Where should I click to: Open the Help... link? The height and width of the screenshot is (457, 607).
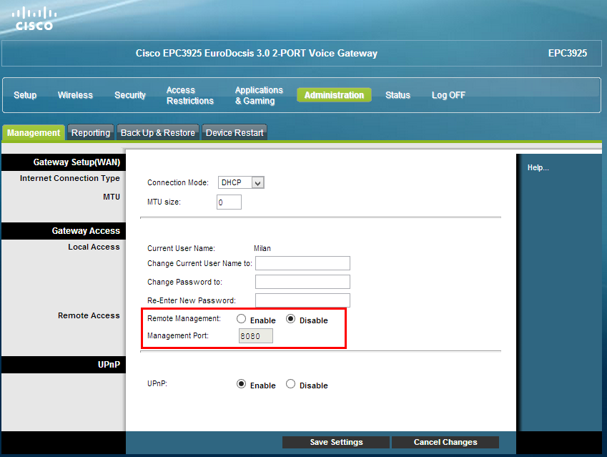pyautogui.click(x=538, y=167)
